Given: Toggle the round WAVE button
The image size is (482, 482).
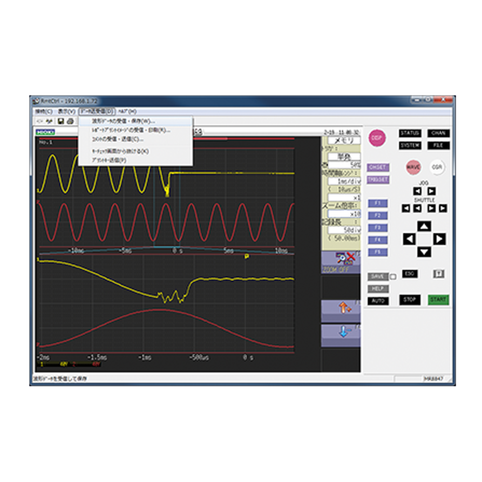Looking at the screenshot, I should click(413, 167).
